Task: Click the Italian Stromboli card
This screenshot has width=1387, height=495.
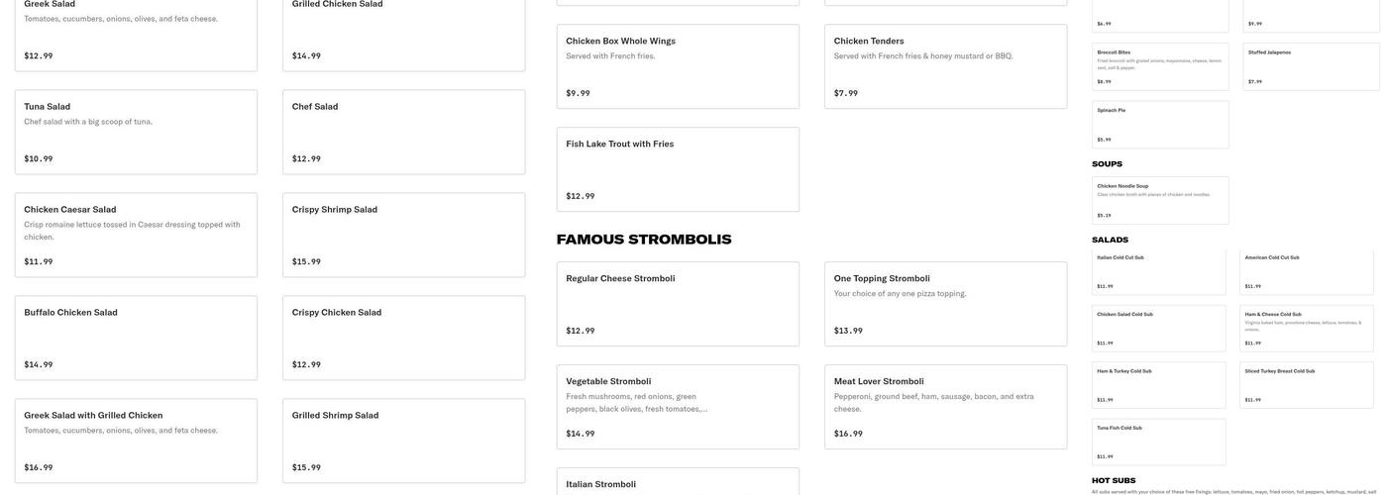Action: (678, 482)
